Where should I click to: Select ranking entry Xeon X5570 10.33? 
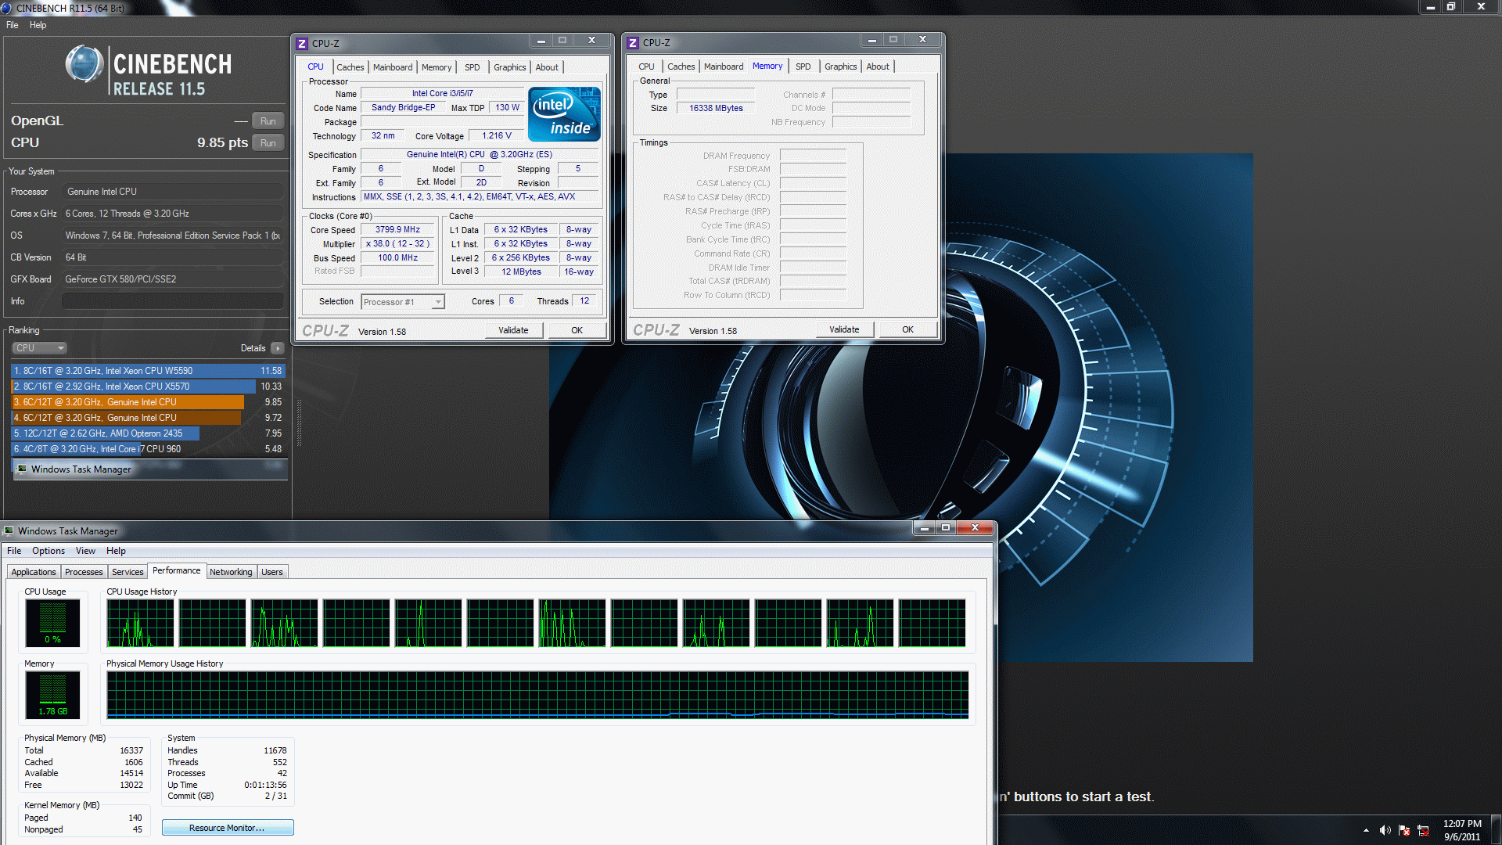(x=148, y=387)
